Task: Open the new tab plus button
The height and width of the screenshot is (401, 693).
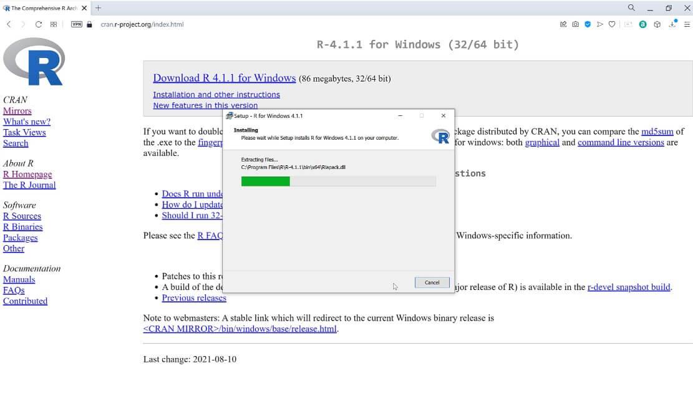Action: tap(98, 8)
